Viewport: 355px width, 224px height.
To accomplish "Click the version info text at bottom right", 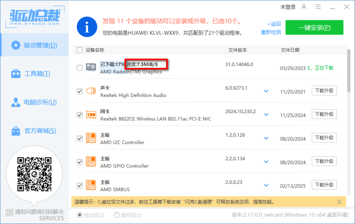I will point(290,215).
